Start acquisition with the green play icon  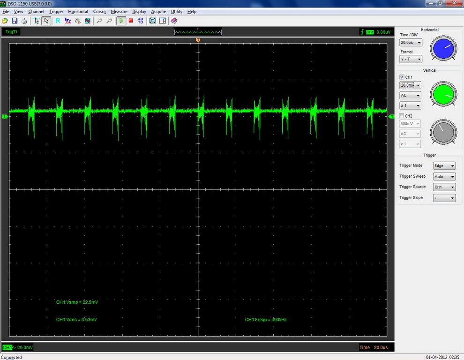pos(121,21)
